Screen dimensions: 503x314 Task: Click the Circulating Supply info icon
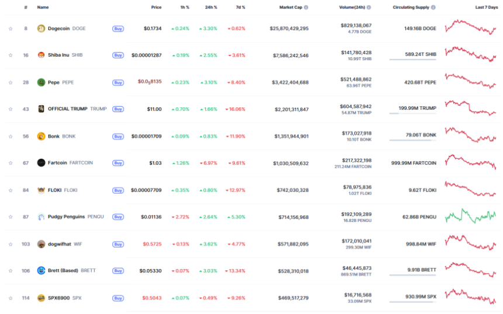coord(433,8)
